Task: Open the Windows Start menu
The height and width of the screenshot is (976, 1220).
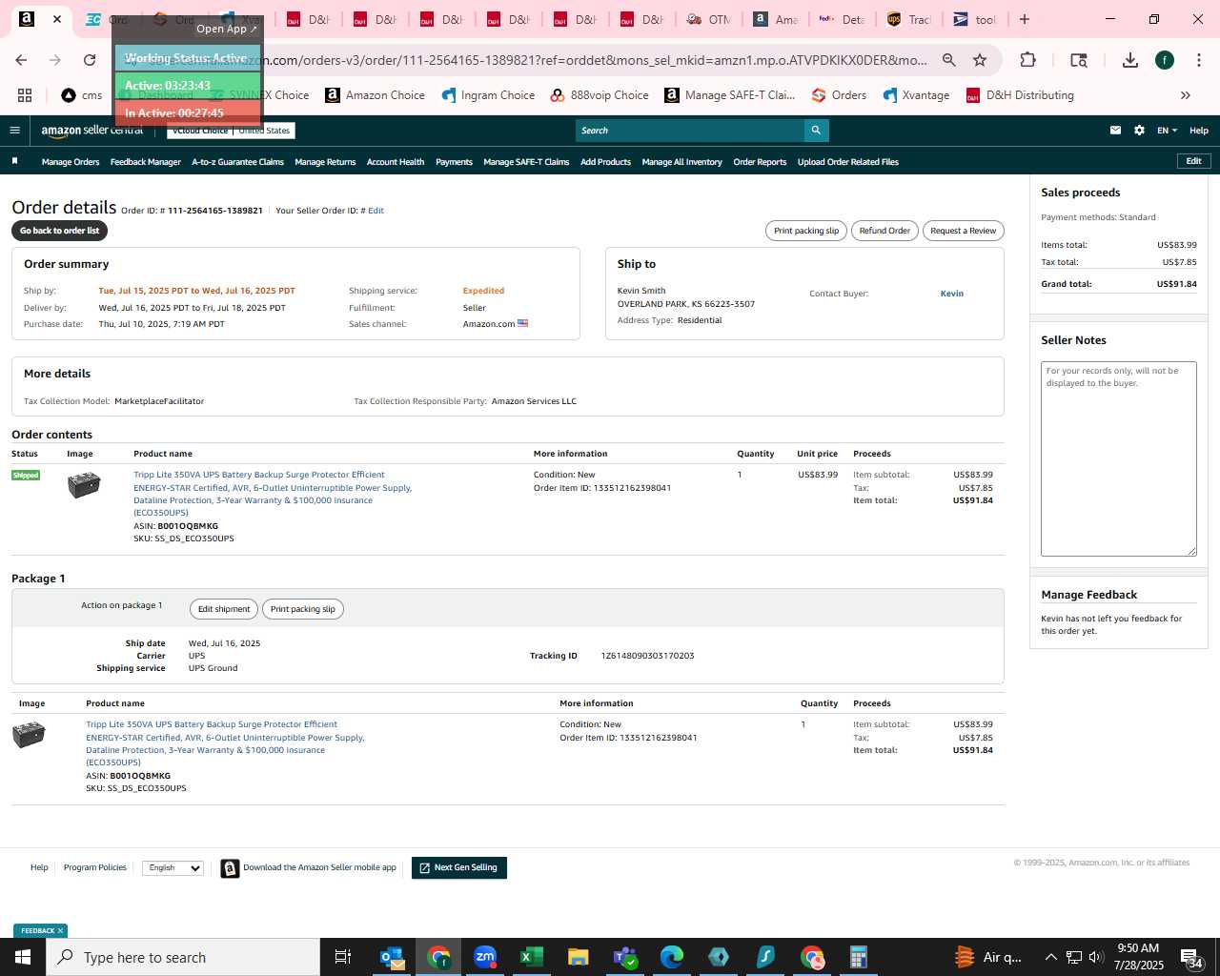Action: point(23,957)
